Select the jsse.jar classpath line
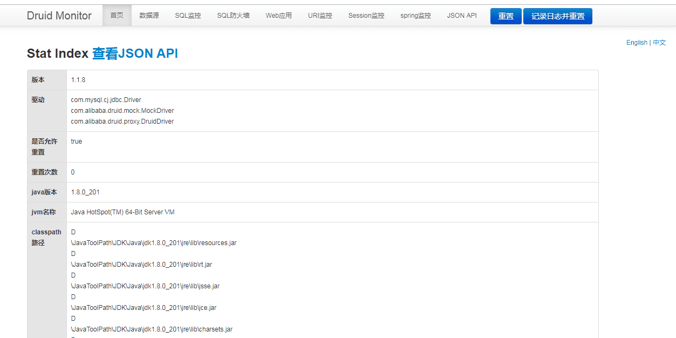The image size is (676, 338). [x=145, y=286]
